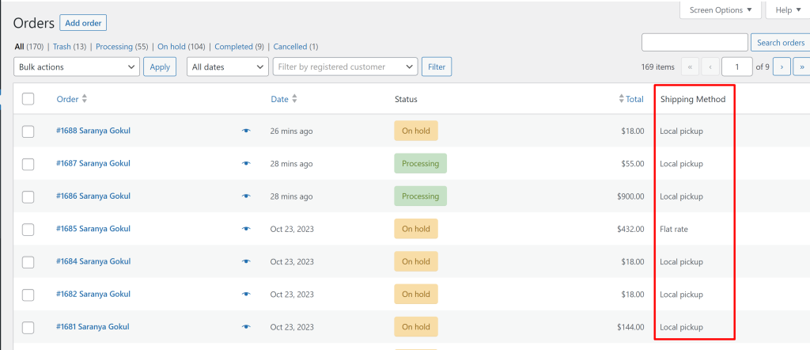Open order #1682 Saranya Gokul
The image size is (810, 350).
(93, 294)
